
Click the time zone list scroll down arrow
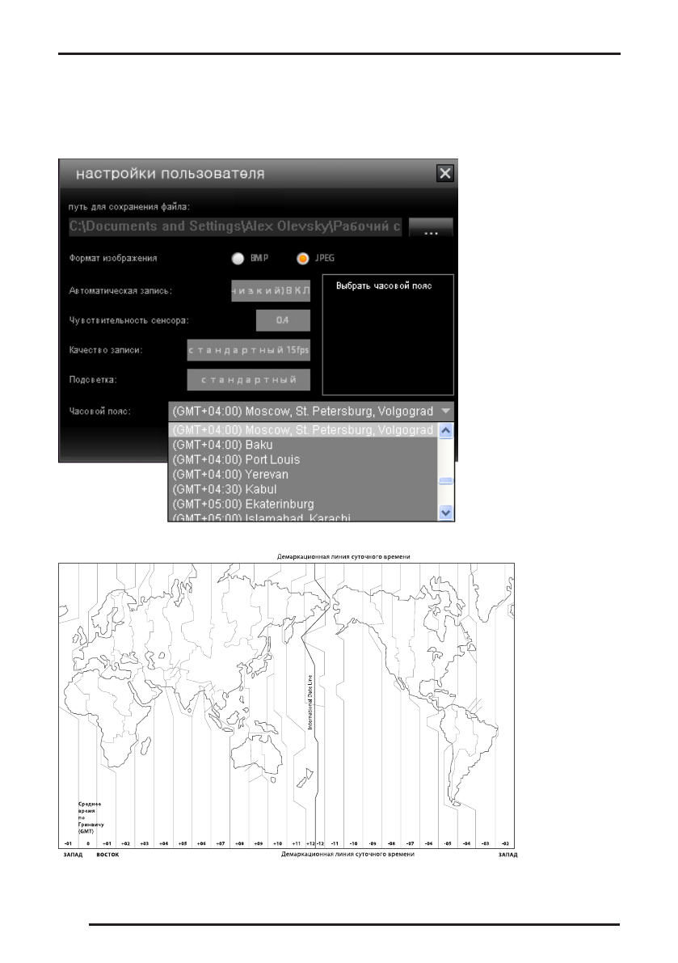click(x=446, y=512)
